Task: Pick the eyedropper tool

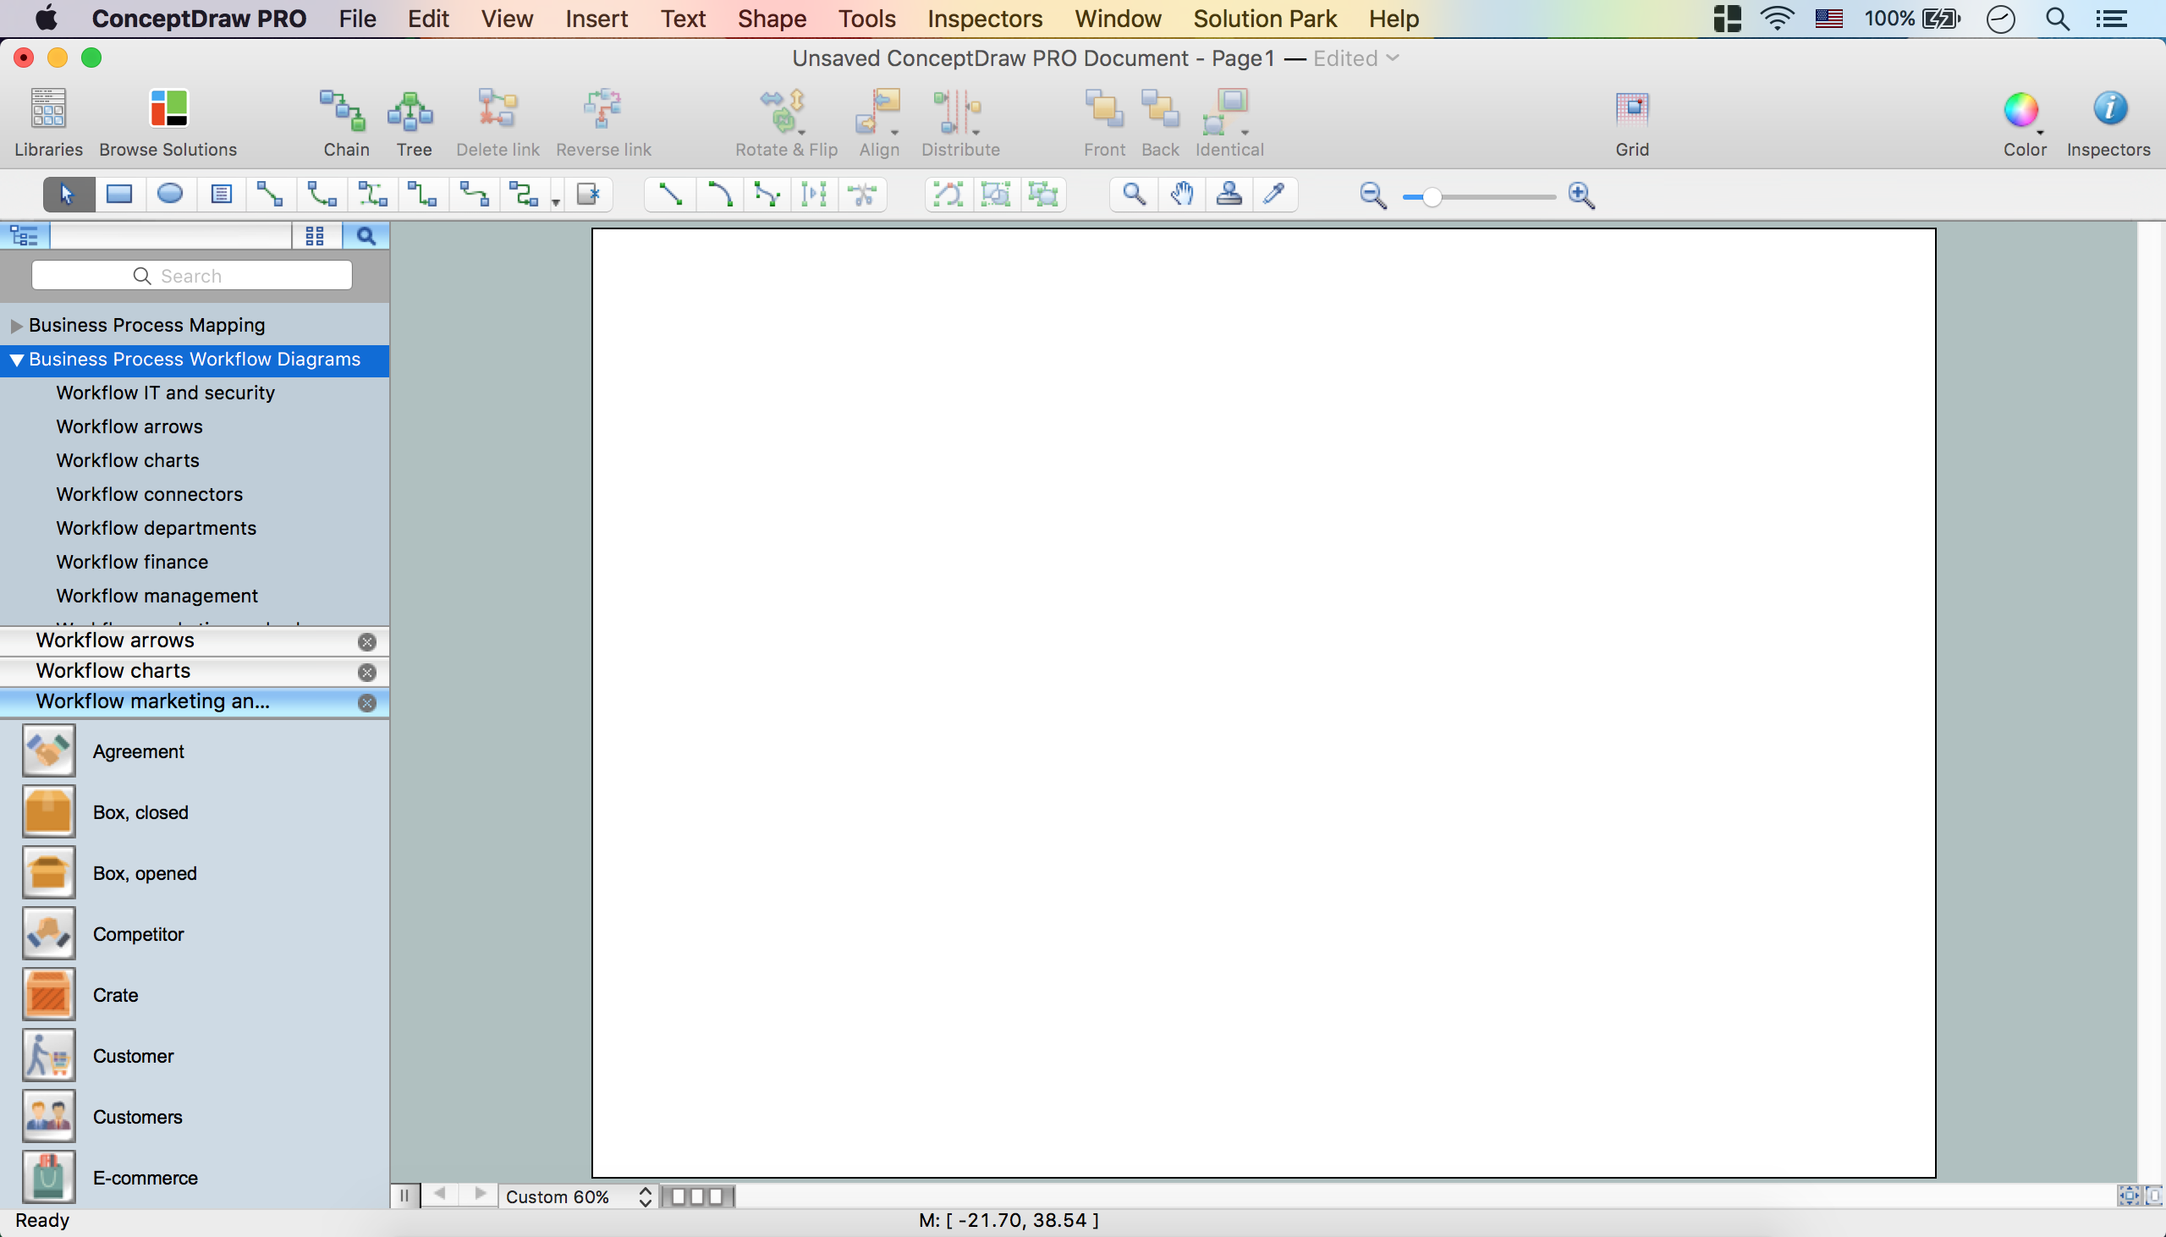Action: coord(1273,195)
